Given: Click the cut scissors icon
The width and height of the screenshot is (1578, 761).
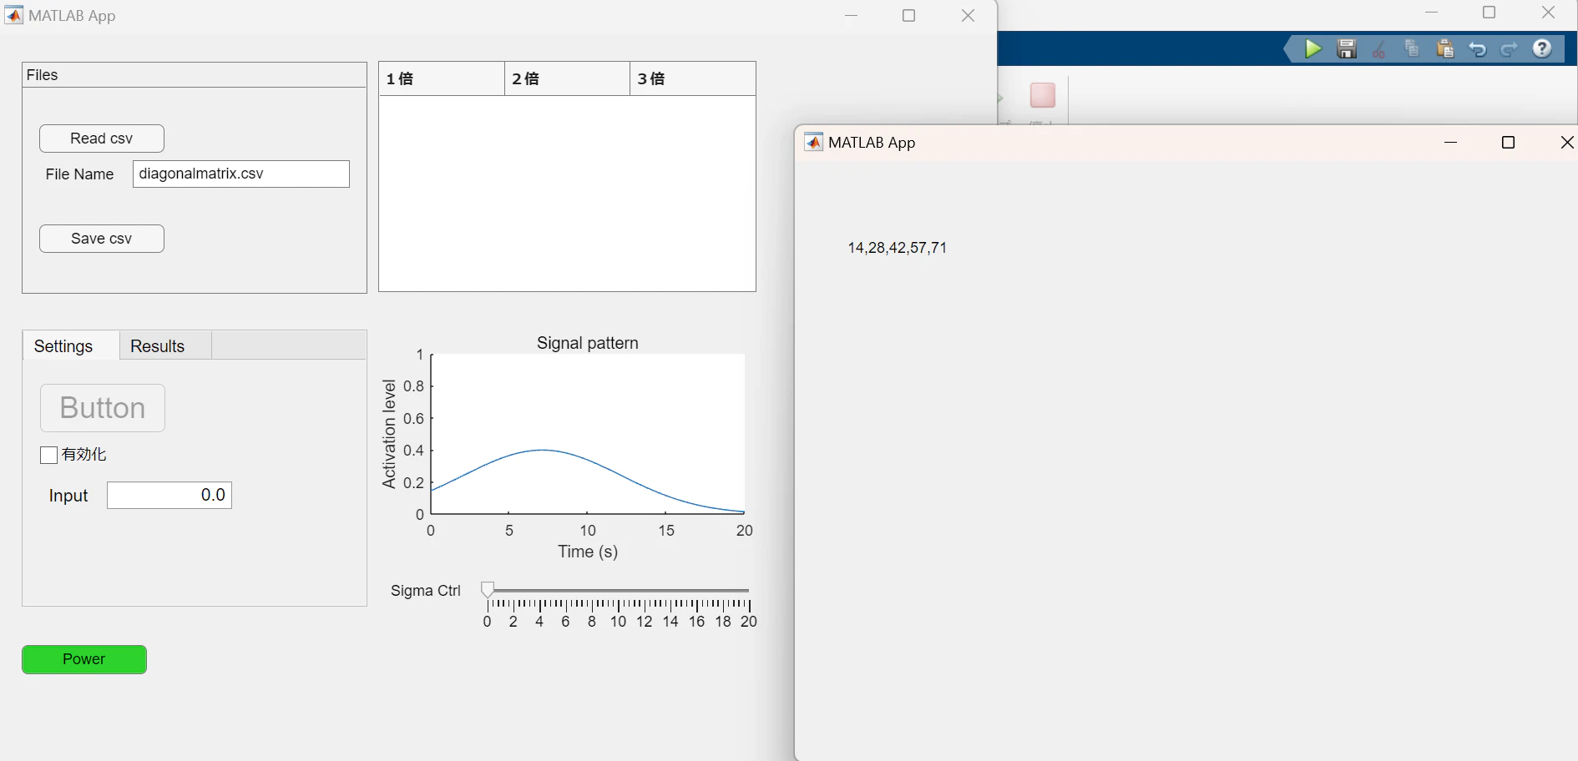Looking at the screenshot, I should [x=1379, y=49].
